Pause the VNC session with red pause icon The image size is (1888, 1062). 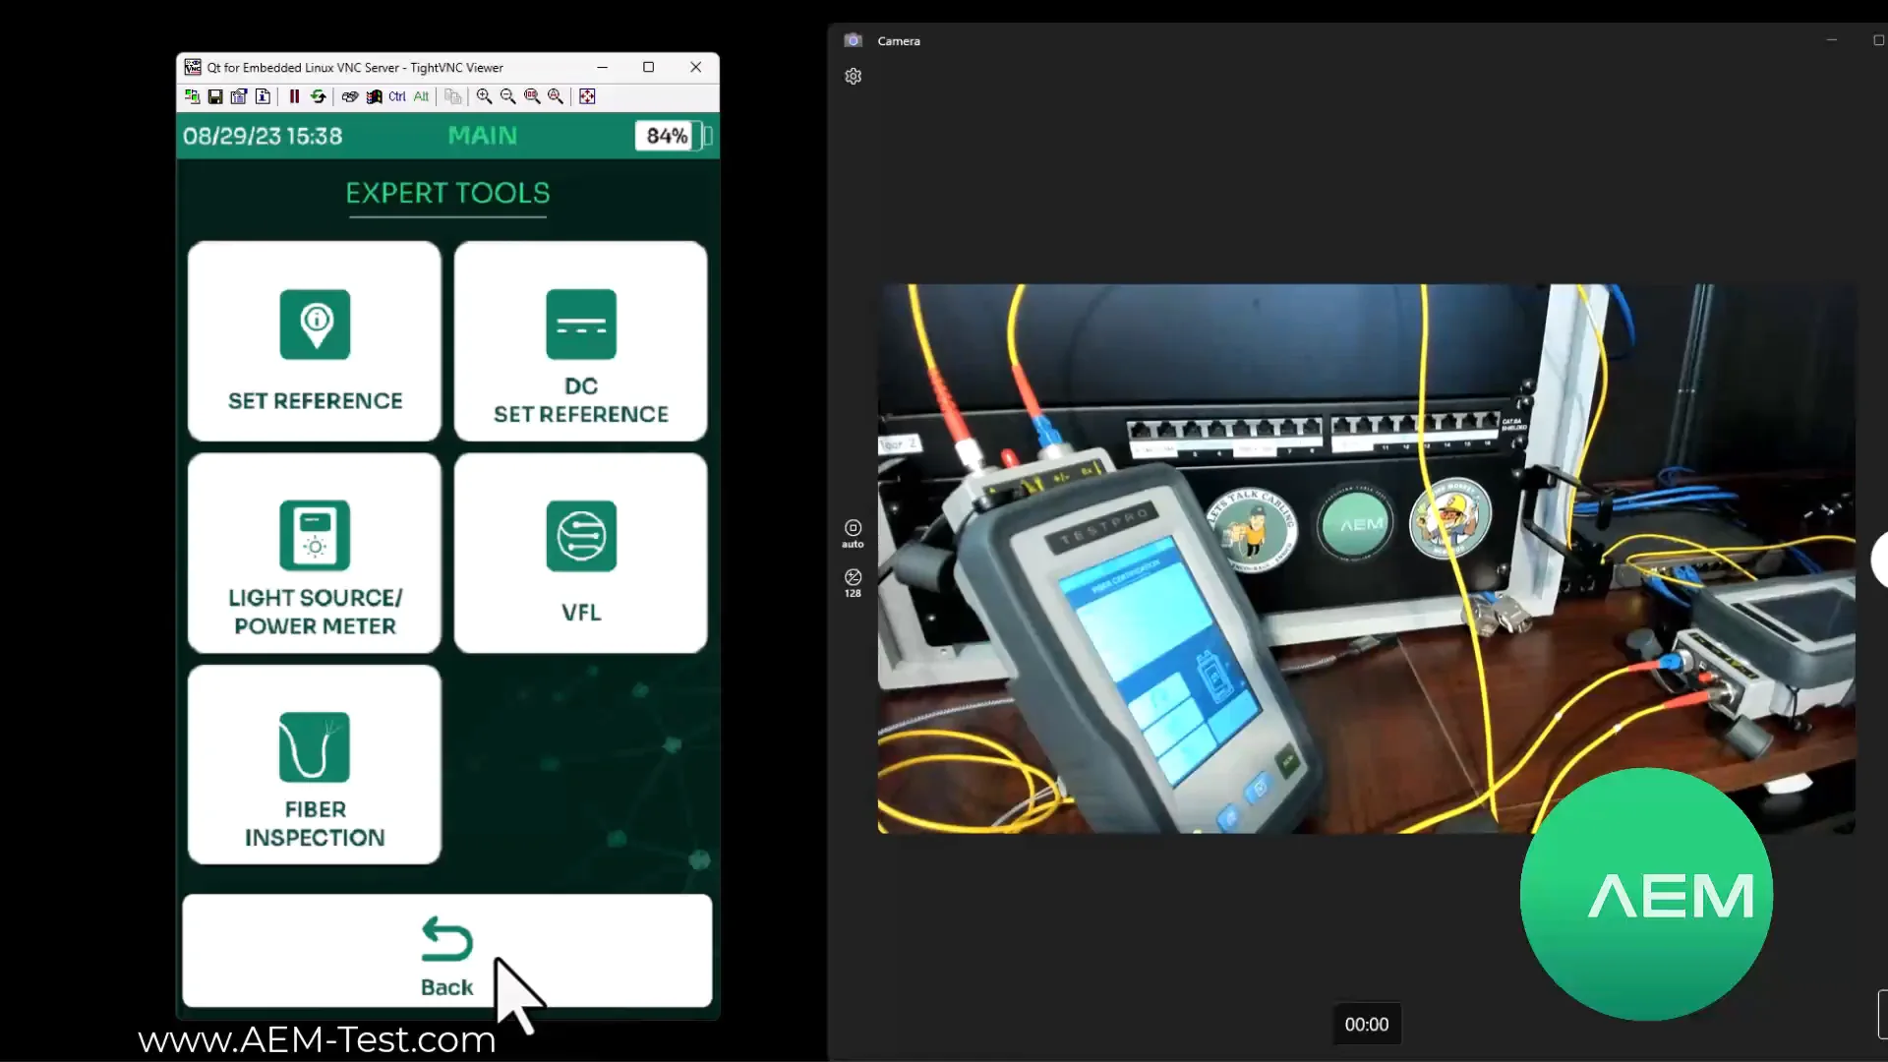coord(294,96)
